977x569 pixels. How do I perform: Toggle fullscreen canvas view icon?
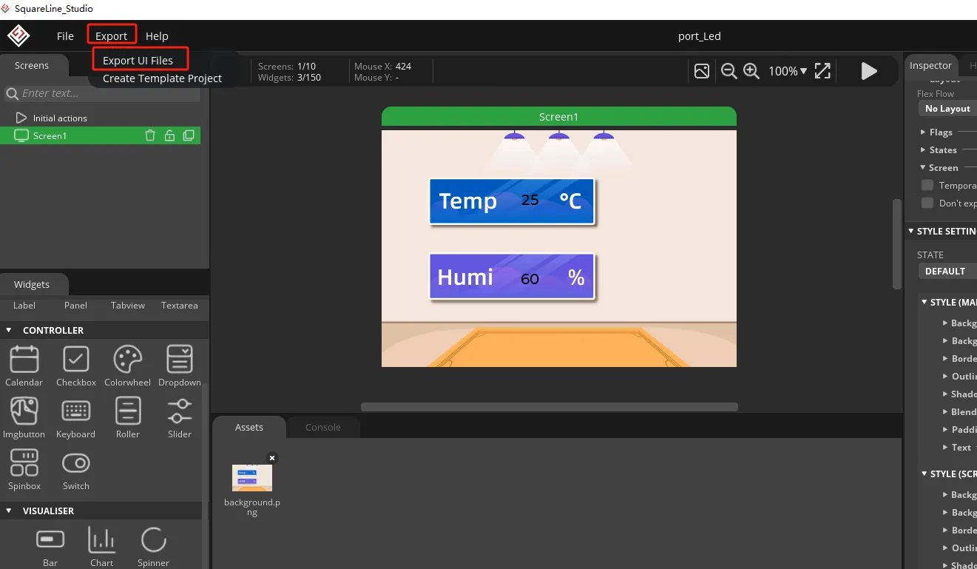822,71
